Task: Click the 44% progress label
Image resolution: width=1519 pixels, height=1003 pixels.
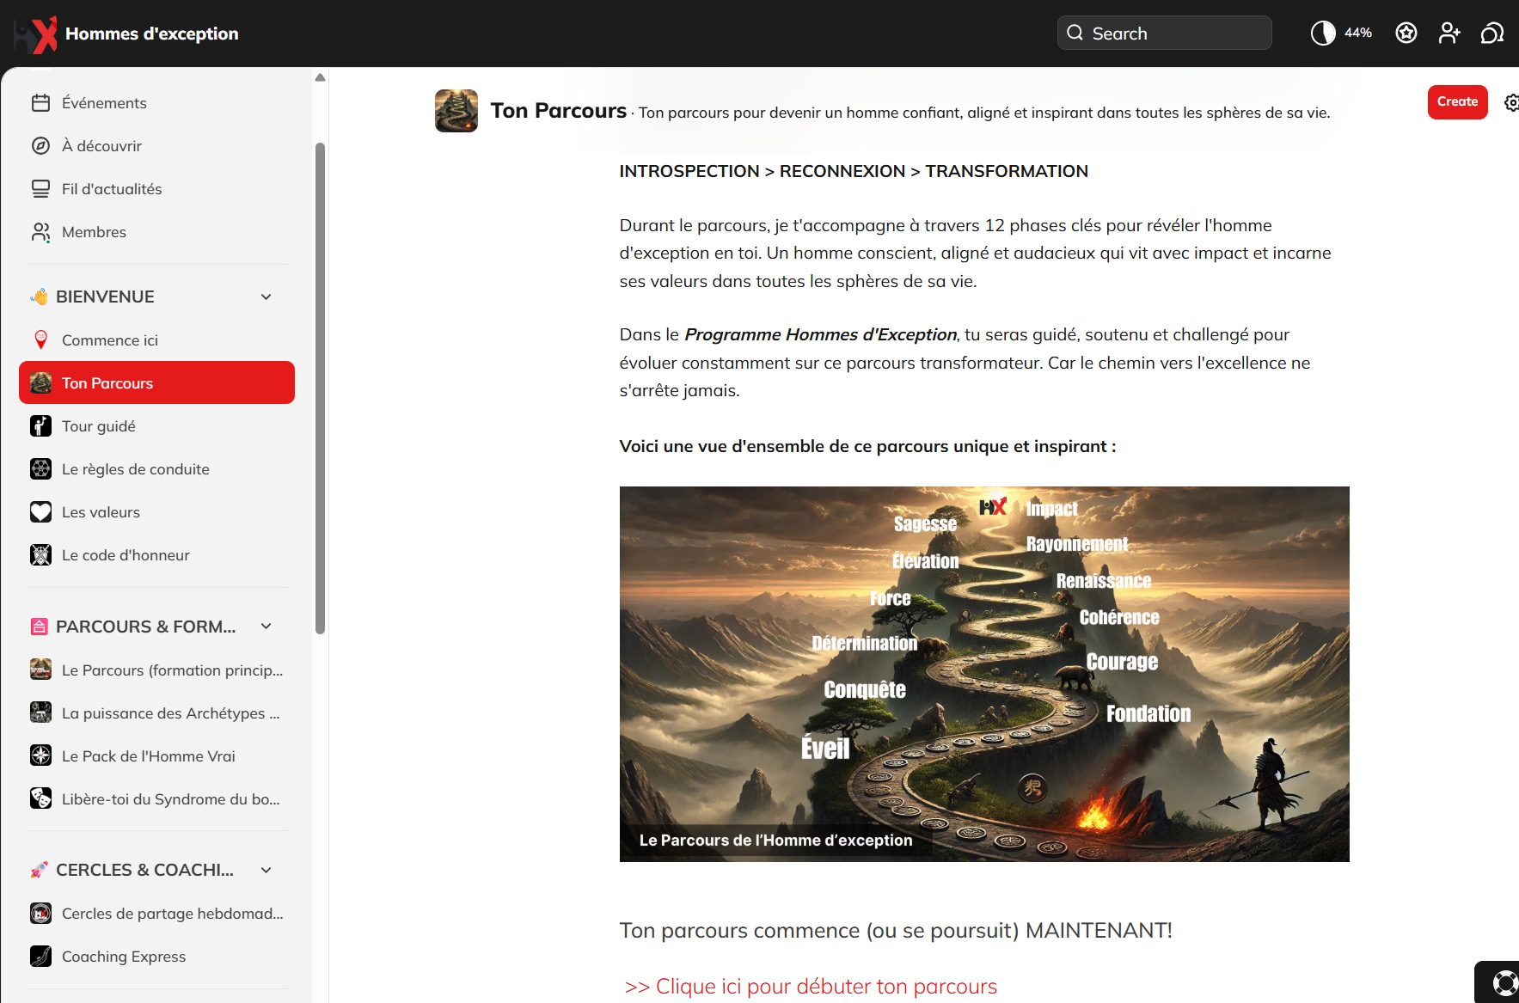Action: (x=1358, y=33)
